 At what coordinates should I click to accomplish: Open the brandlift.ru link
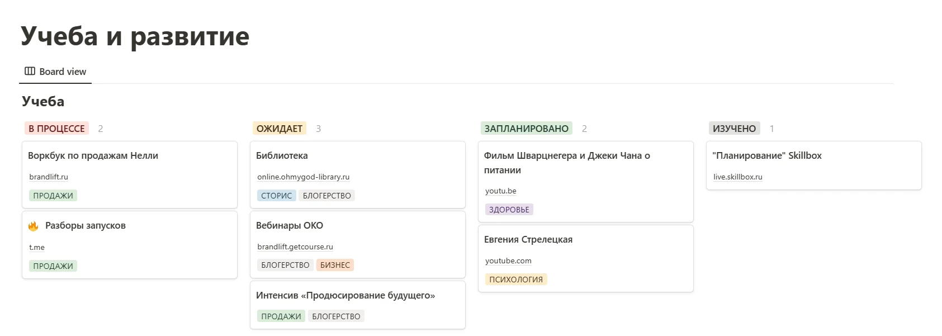pyautogui.click(x=49, y=177)
